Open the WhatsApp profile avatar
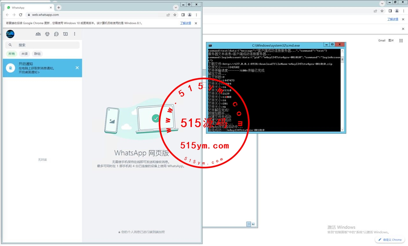The image size is (408, 246). tap(10, 34)
